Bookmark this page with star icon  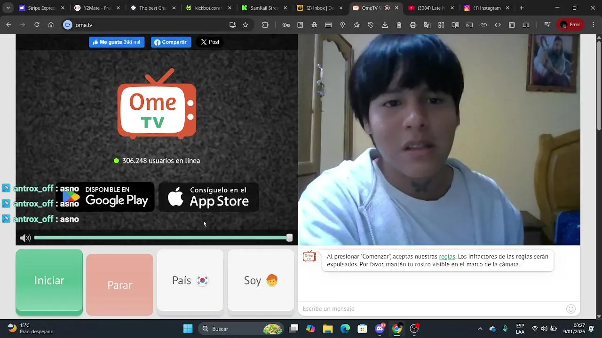[245, 25]
